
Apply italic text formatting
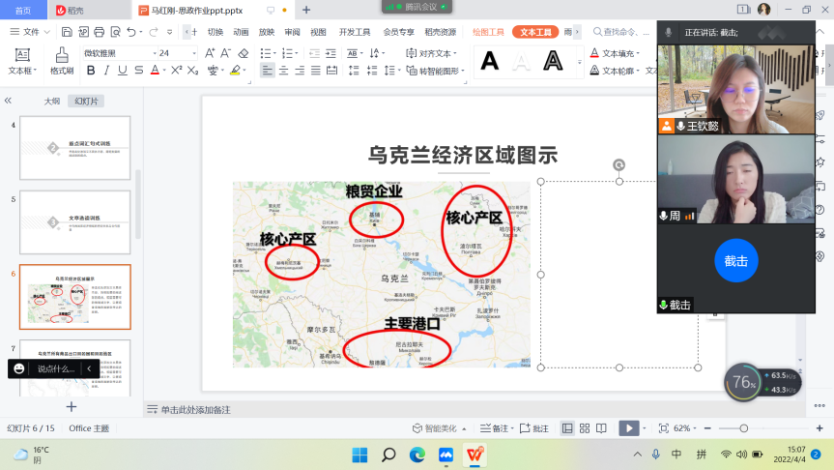click(x=106, y=71)
